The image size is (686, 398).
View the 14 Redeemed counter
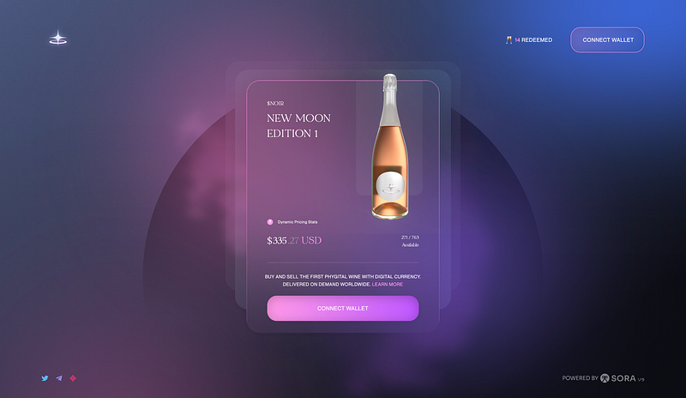click(533, 39)
